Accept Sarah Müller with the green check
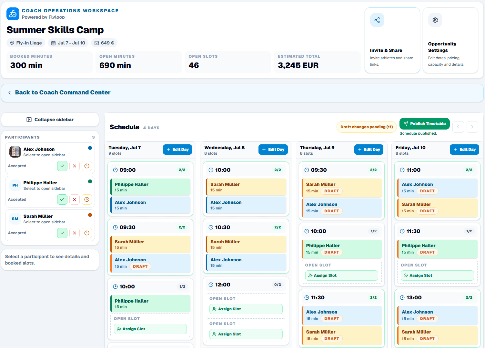 pyautogui.click(x=62, y=233)
